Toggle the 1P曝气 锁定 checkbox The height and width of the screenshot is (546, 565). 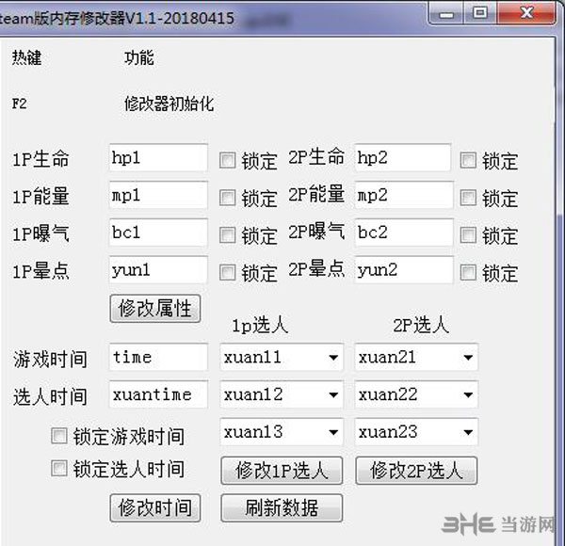point(227,235)
